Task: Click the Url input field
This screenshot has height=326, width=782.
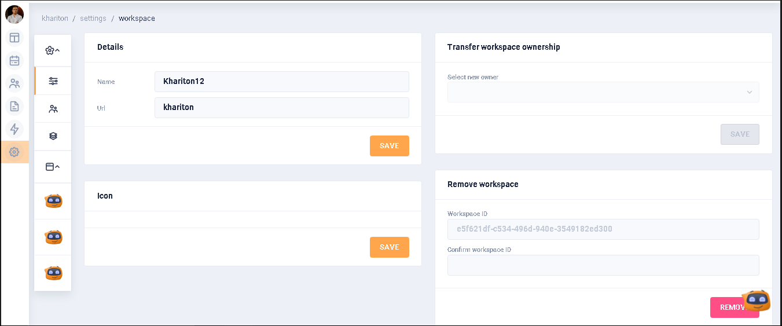Action: (x=281, y=108)
